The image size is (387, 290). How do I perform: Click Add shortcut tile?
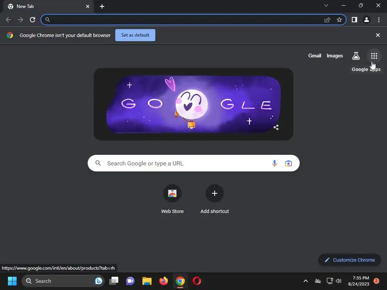coord(215,199)
